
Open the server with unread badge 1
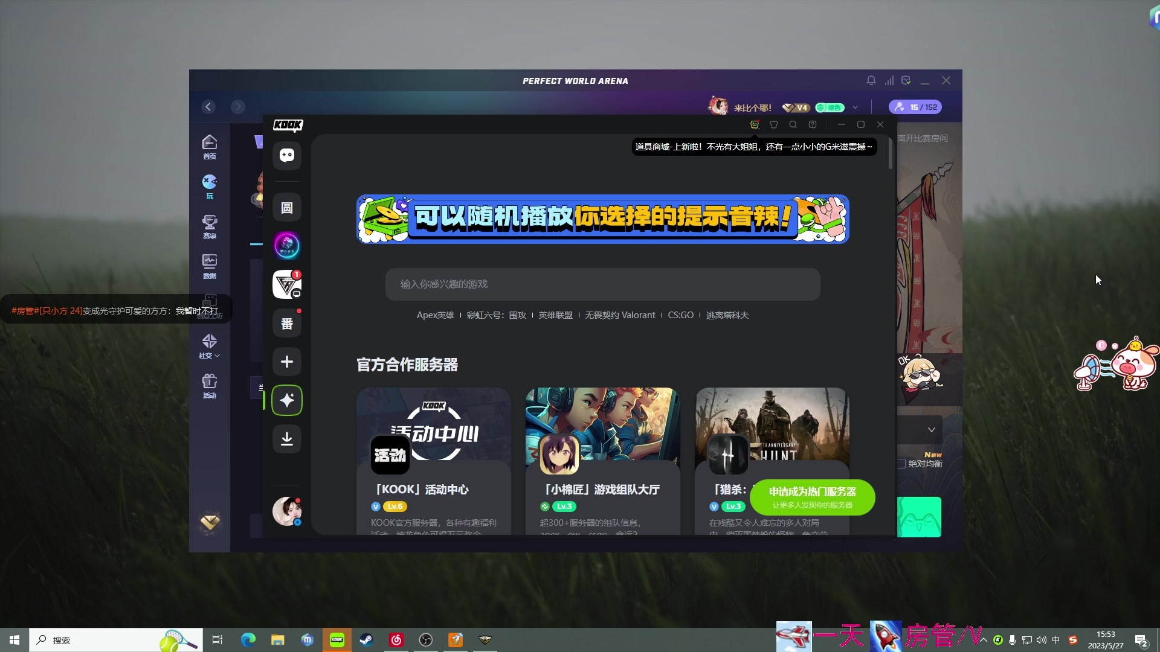(287, 284)
